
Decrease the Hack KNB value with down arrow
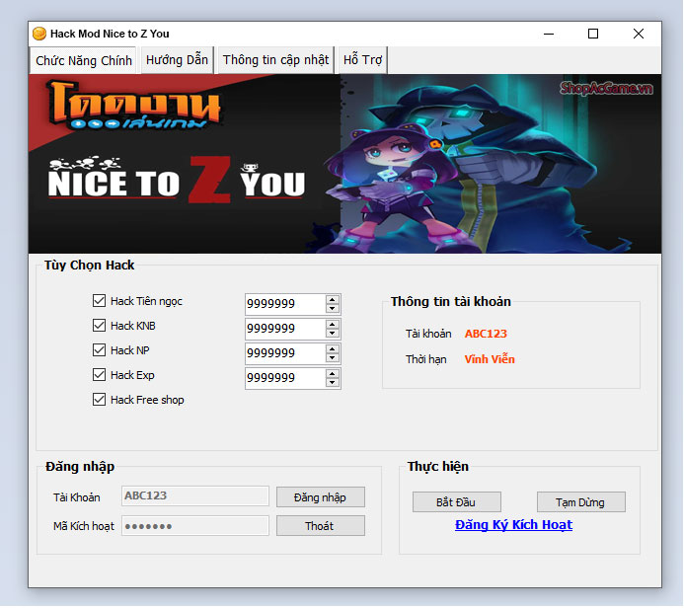[333, 334]
